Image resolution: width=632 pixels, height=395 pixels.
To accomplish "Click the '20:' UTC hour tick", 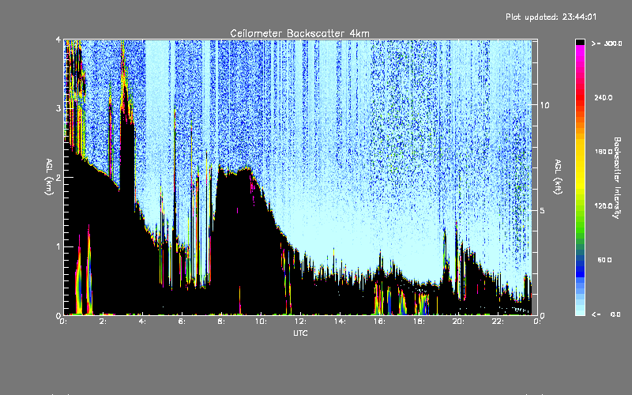I will coord(459,322).
